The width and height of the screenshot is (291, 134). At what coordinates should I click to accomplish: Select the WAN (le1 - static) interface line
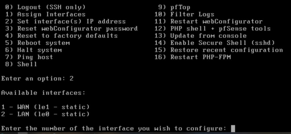pyautogui.click(x=45, y=107)
